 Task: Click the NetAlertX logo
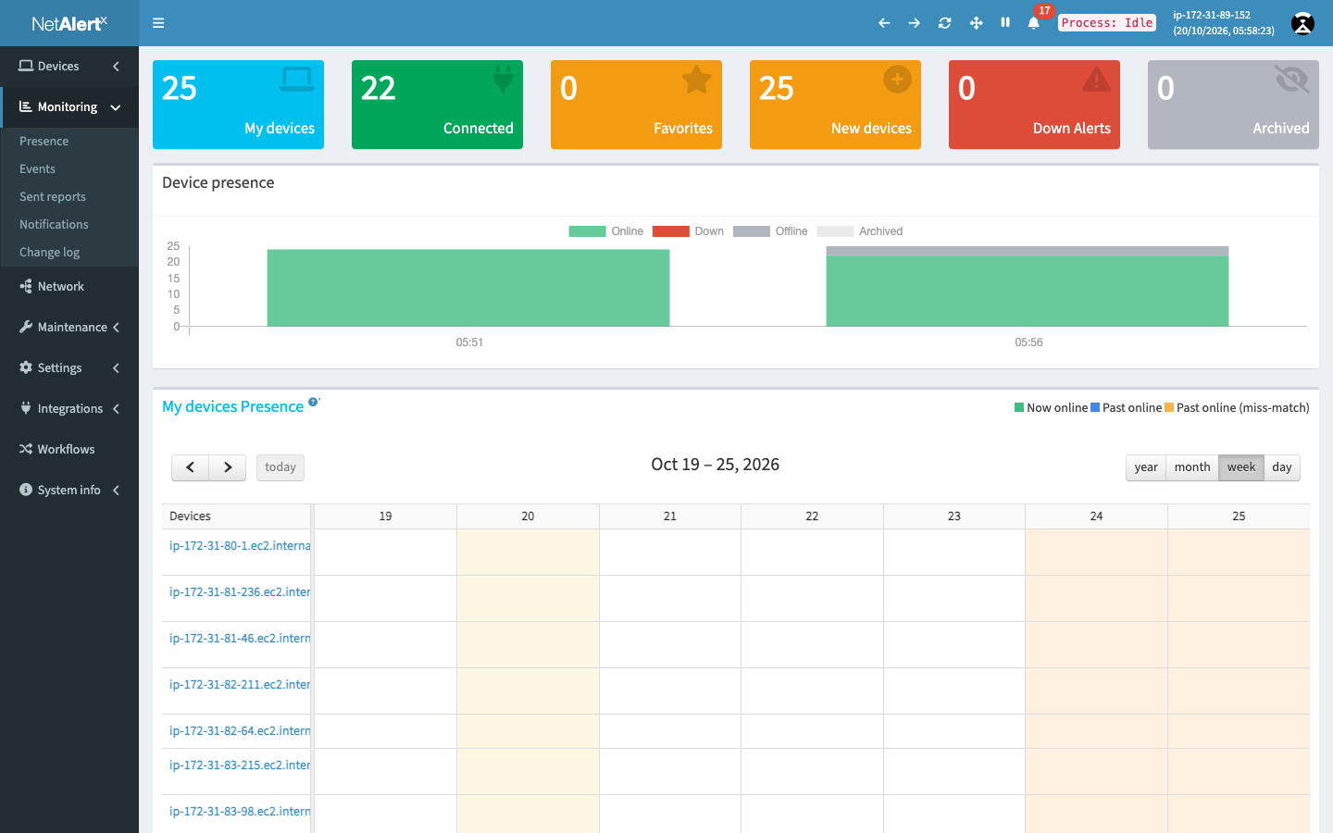[x=69, y=23]
